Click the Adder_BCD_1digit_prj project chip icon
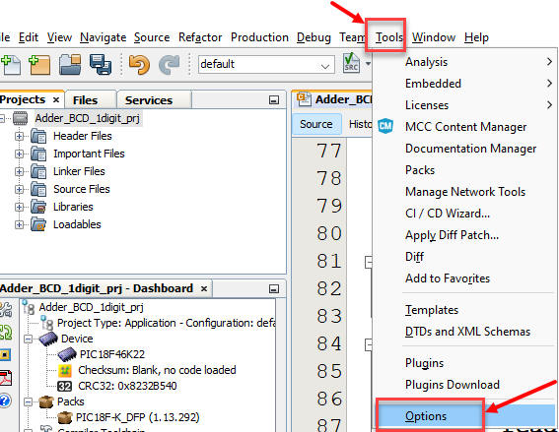The height and width of the screenshot is (432, 559). tap(21, 118)
